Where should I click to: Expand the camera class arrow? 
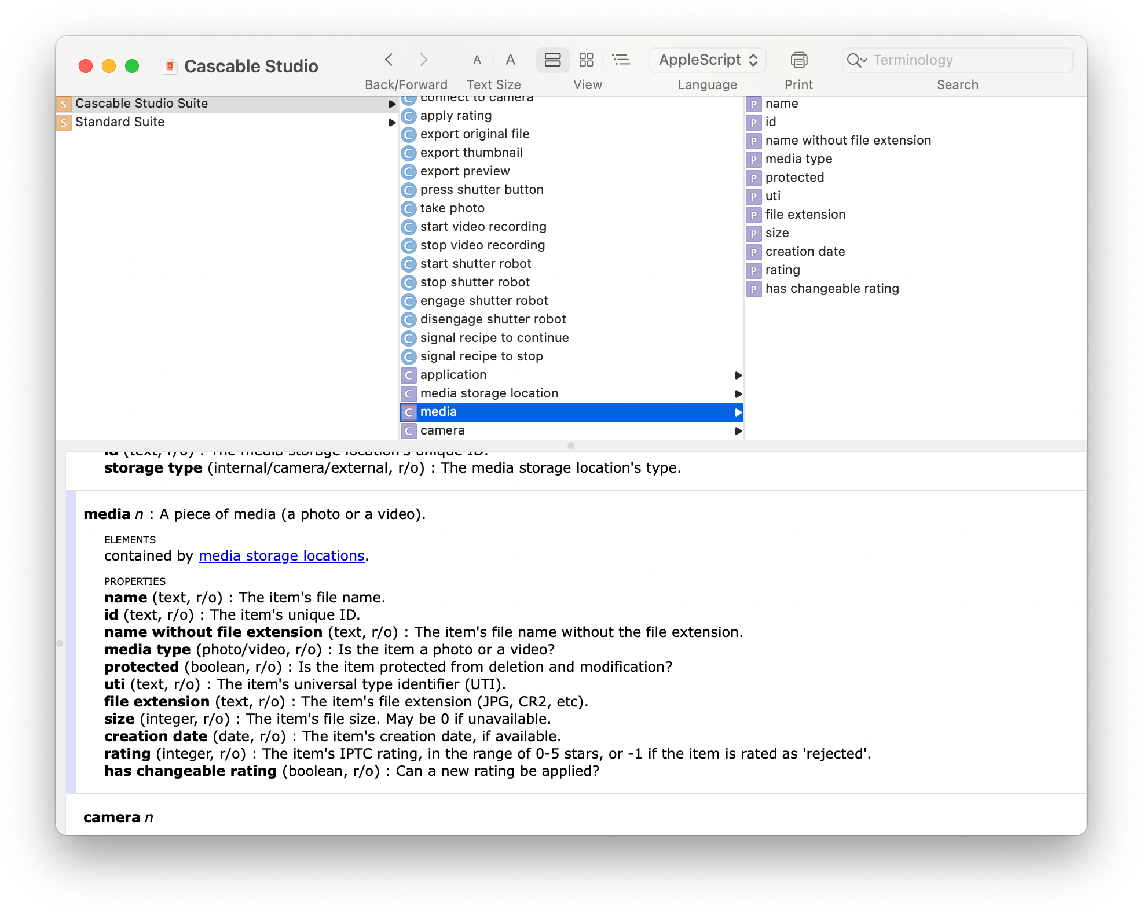pos(738,431)
